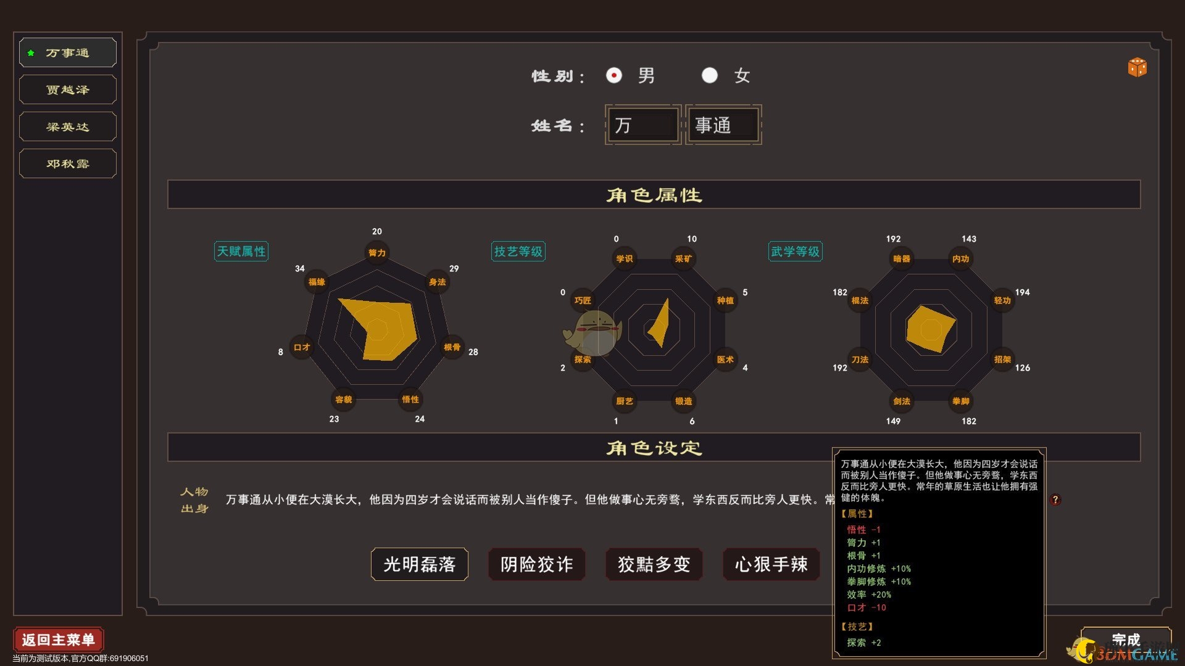
Task: Click the red question mark help icon
Action: tap(1055, 499)
